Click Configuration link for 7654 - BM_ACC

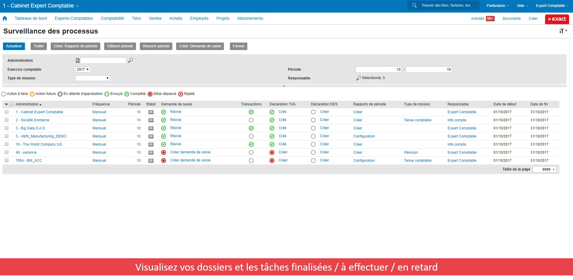[364, 160]
